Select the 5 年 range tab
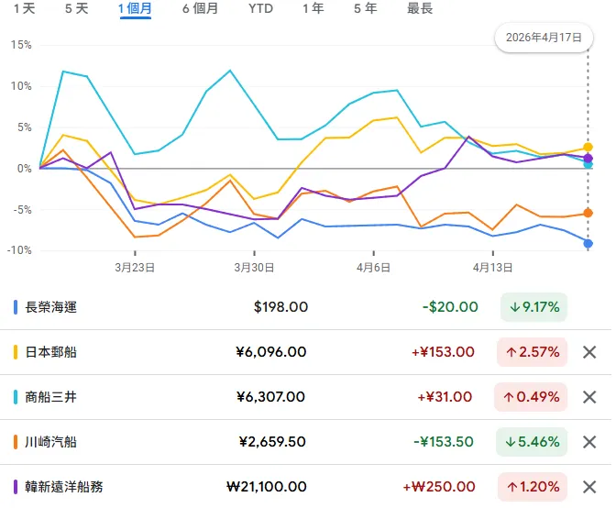The image size is (616, 508). point(366,8)
